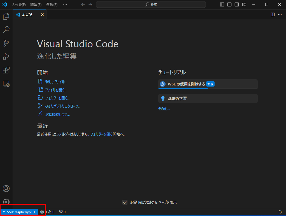Toggle the primary sidebar layout button
286x216 pixels.
click(x=222, y=4)
